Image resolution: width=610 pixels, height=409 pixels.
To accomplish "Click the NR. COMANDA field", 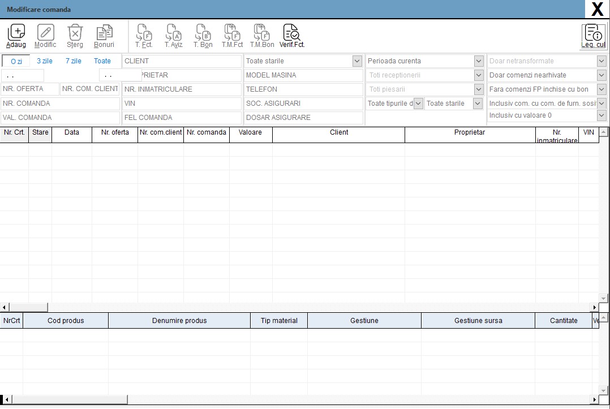I will pyautogui.click(x=61, y=104).
